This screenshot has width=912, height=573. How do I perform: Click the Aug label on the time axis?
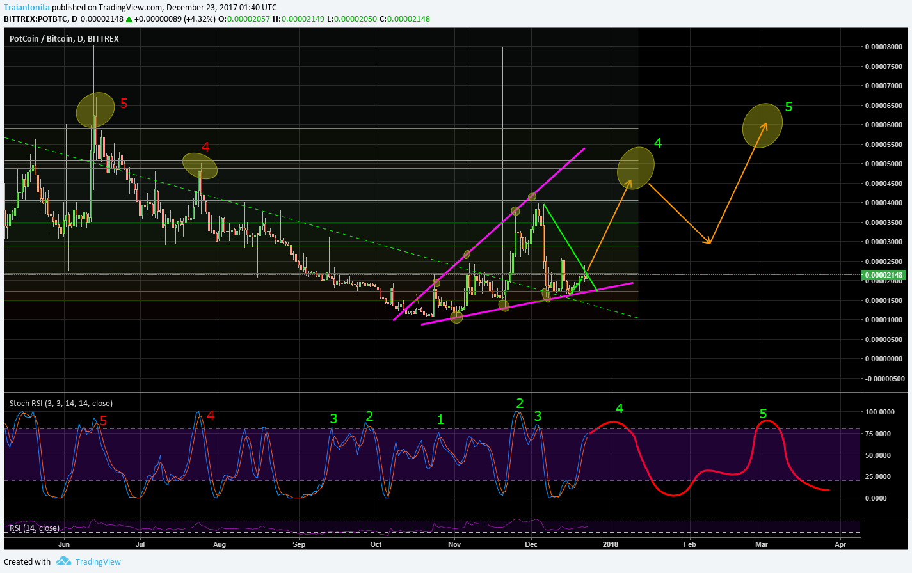[x=220, y=544]
